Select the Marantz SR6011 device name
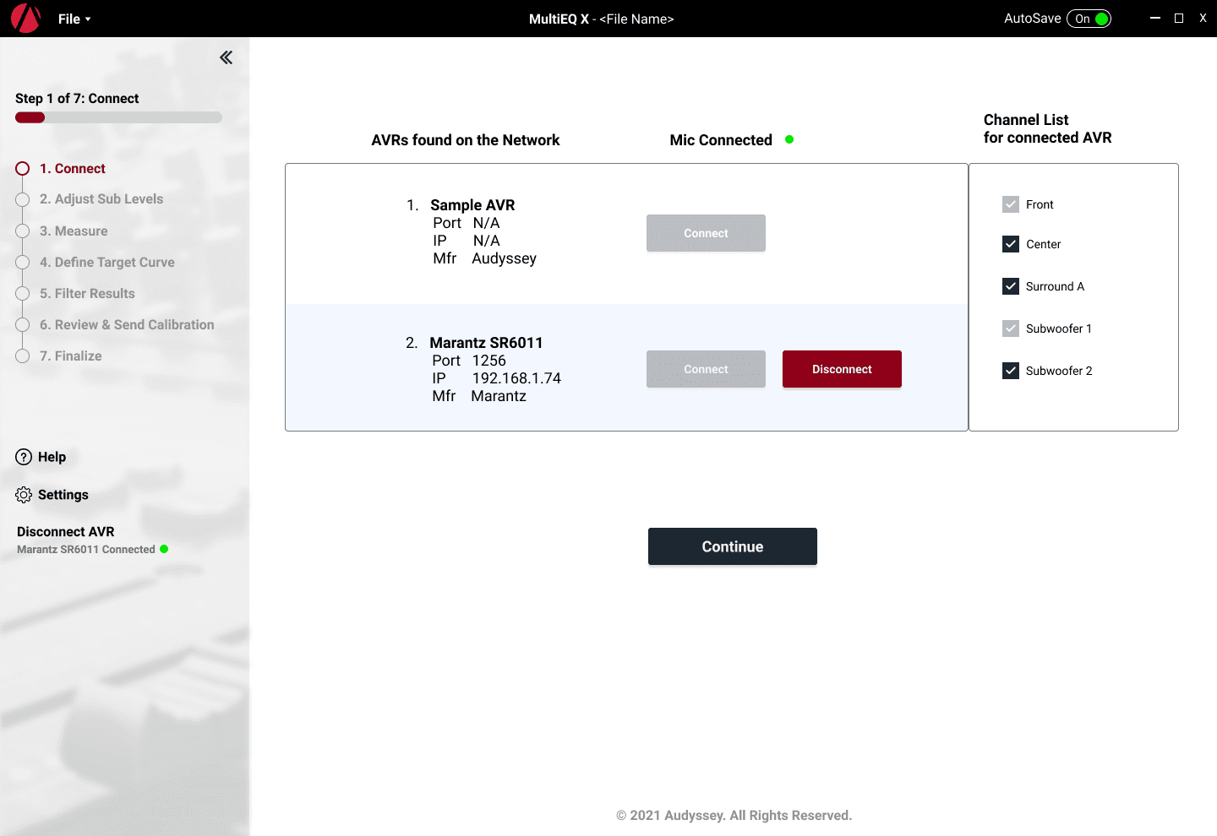The image size is (1217, 836). 486,343
